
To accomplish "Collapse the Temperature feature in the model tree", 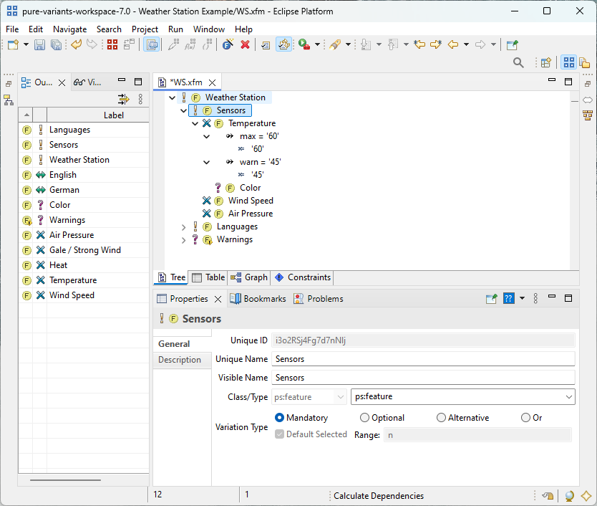I will click(x=195, y=123).
